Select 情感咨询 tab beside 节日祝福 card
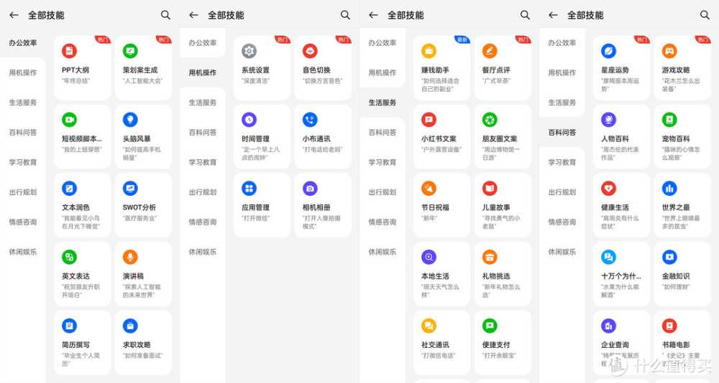Image resolution: width=719 pixels, height=383 pixels. (x=383, y=222)
